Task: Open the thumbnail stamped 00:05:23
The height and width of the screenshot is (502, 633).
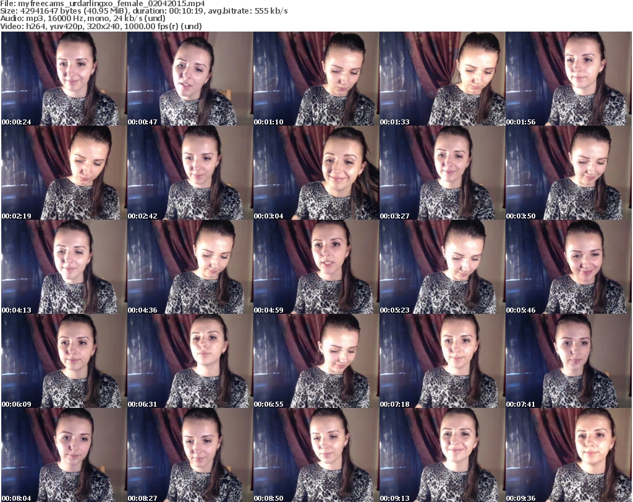Action: (442, 267)
